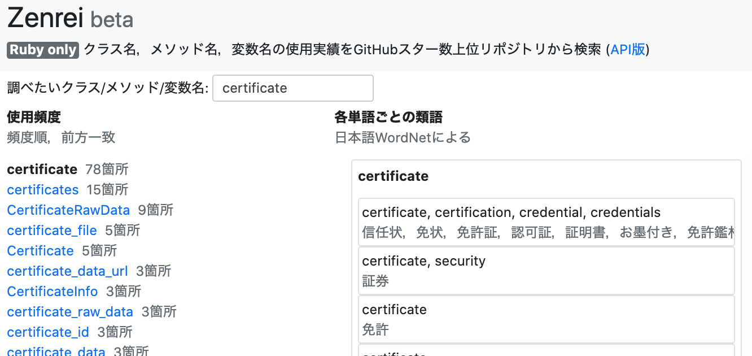Click the bold certificate synonym card header
The width and height of the screenshot is (752, 356).
(x=394, y=176)
